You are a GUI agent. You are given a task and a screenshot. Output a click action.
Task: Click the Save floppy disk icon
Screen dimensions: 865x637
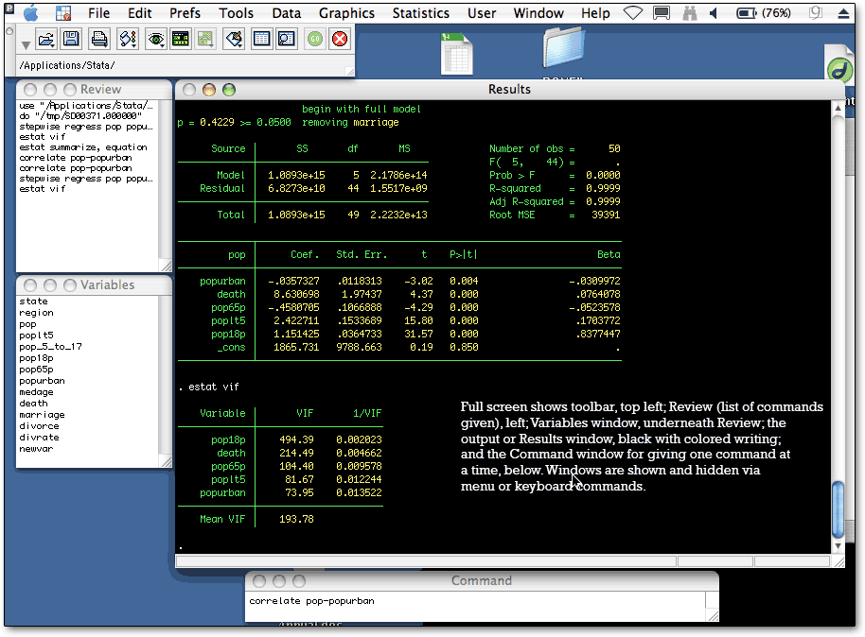[x=71, y=39]
